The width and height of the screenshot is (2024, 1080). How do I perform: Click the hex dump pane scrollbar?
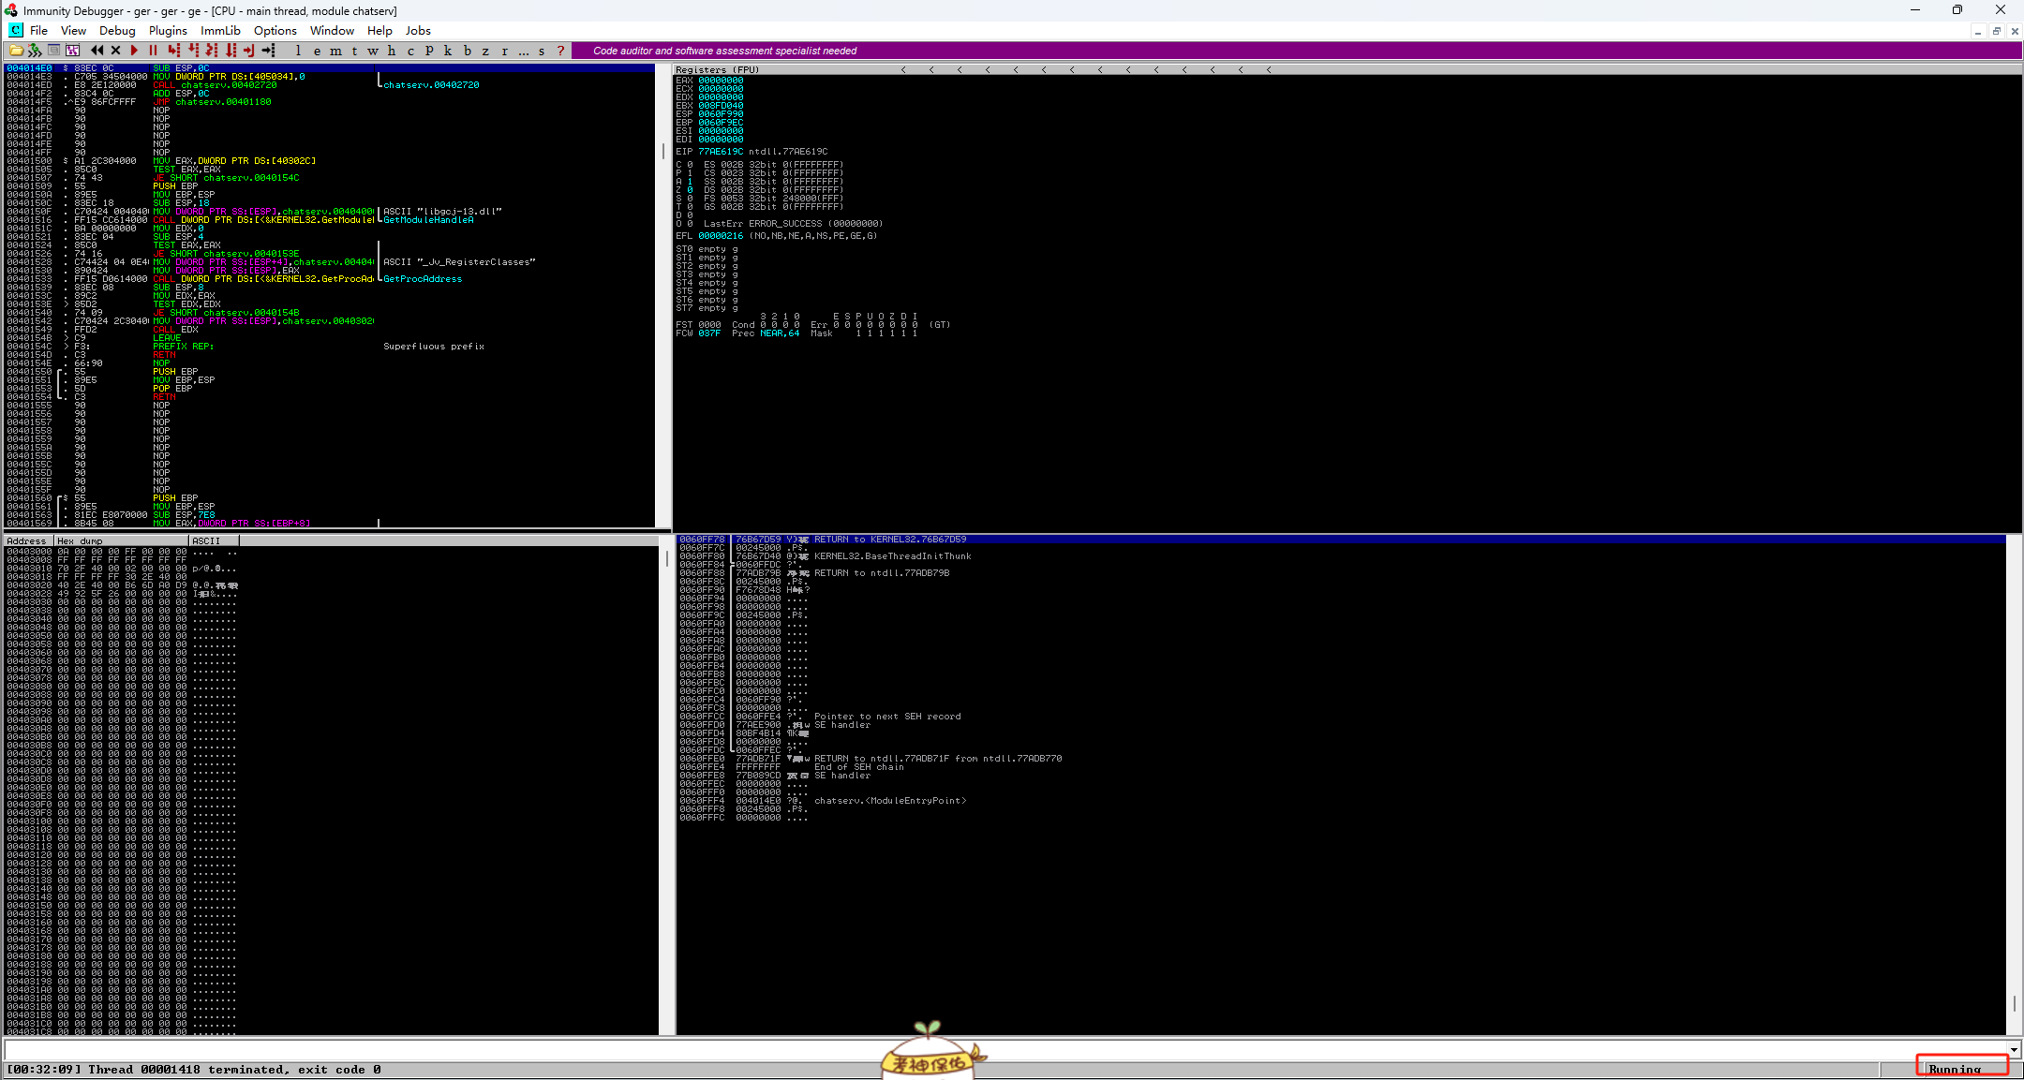(667, 785)
